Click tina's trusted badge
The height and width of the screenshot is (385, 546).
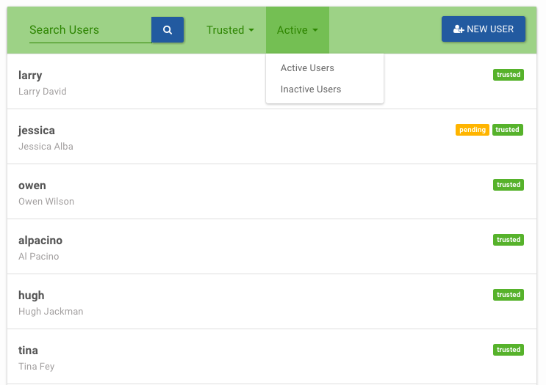[x=508, y=350]
